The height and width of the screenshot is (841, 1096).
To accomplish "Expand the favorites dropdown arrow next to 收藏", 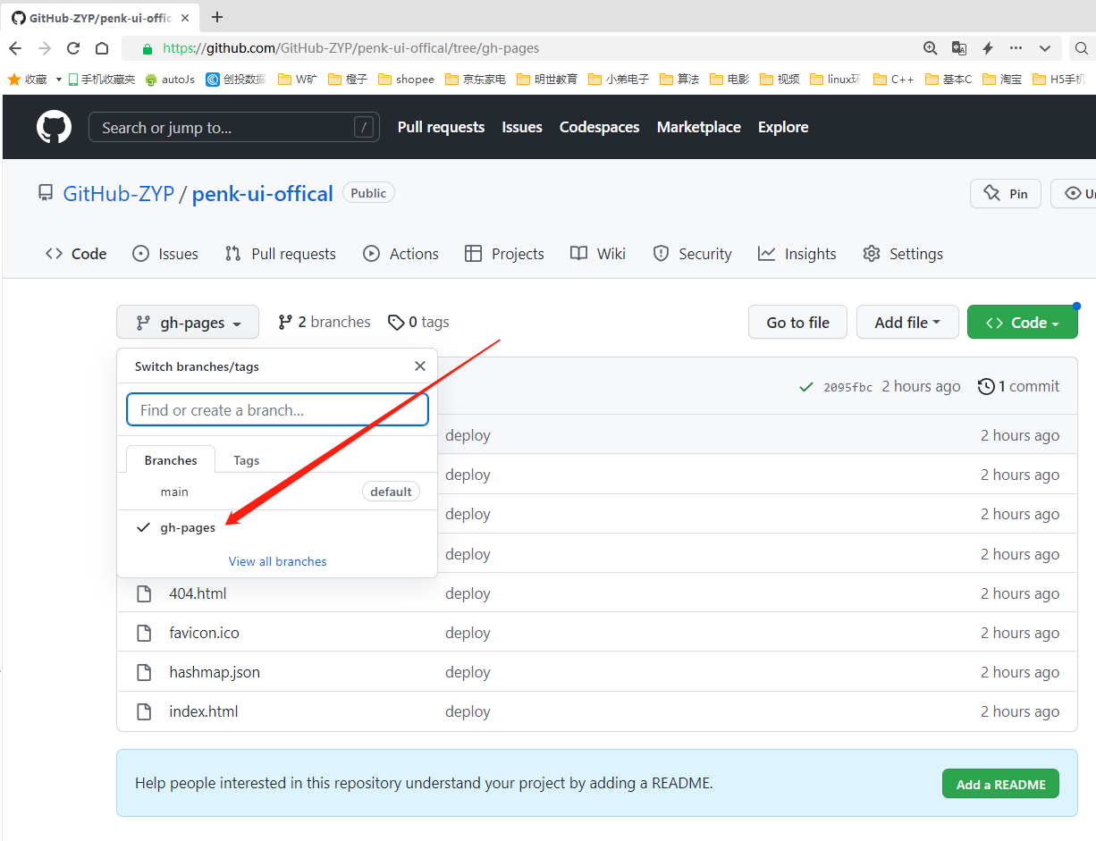I will click(x=58, y=80).
